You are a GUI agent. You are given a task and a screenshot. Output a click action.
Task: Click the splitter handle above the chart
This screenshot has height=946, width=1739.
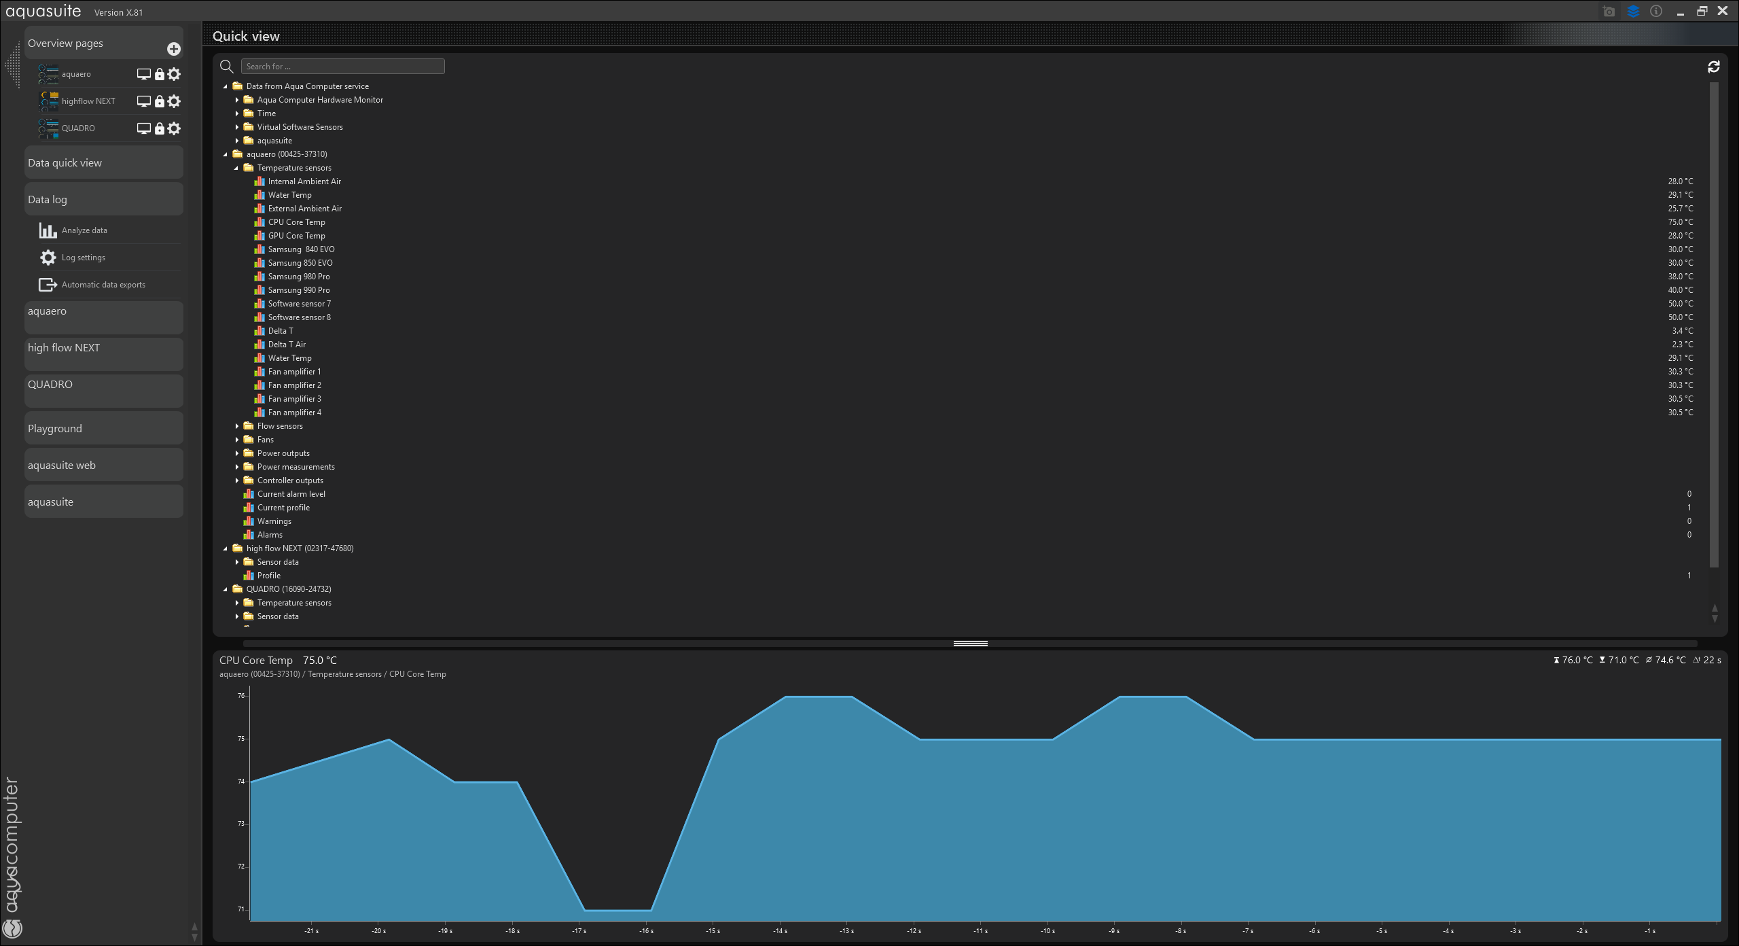point(971,643)
